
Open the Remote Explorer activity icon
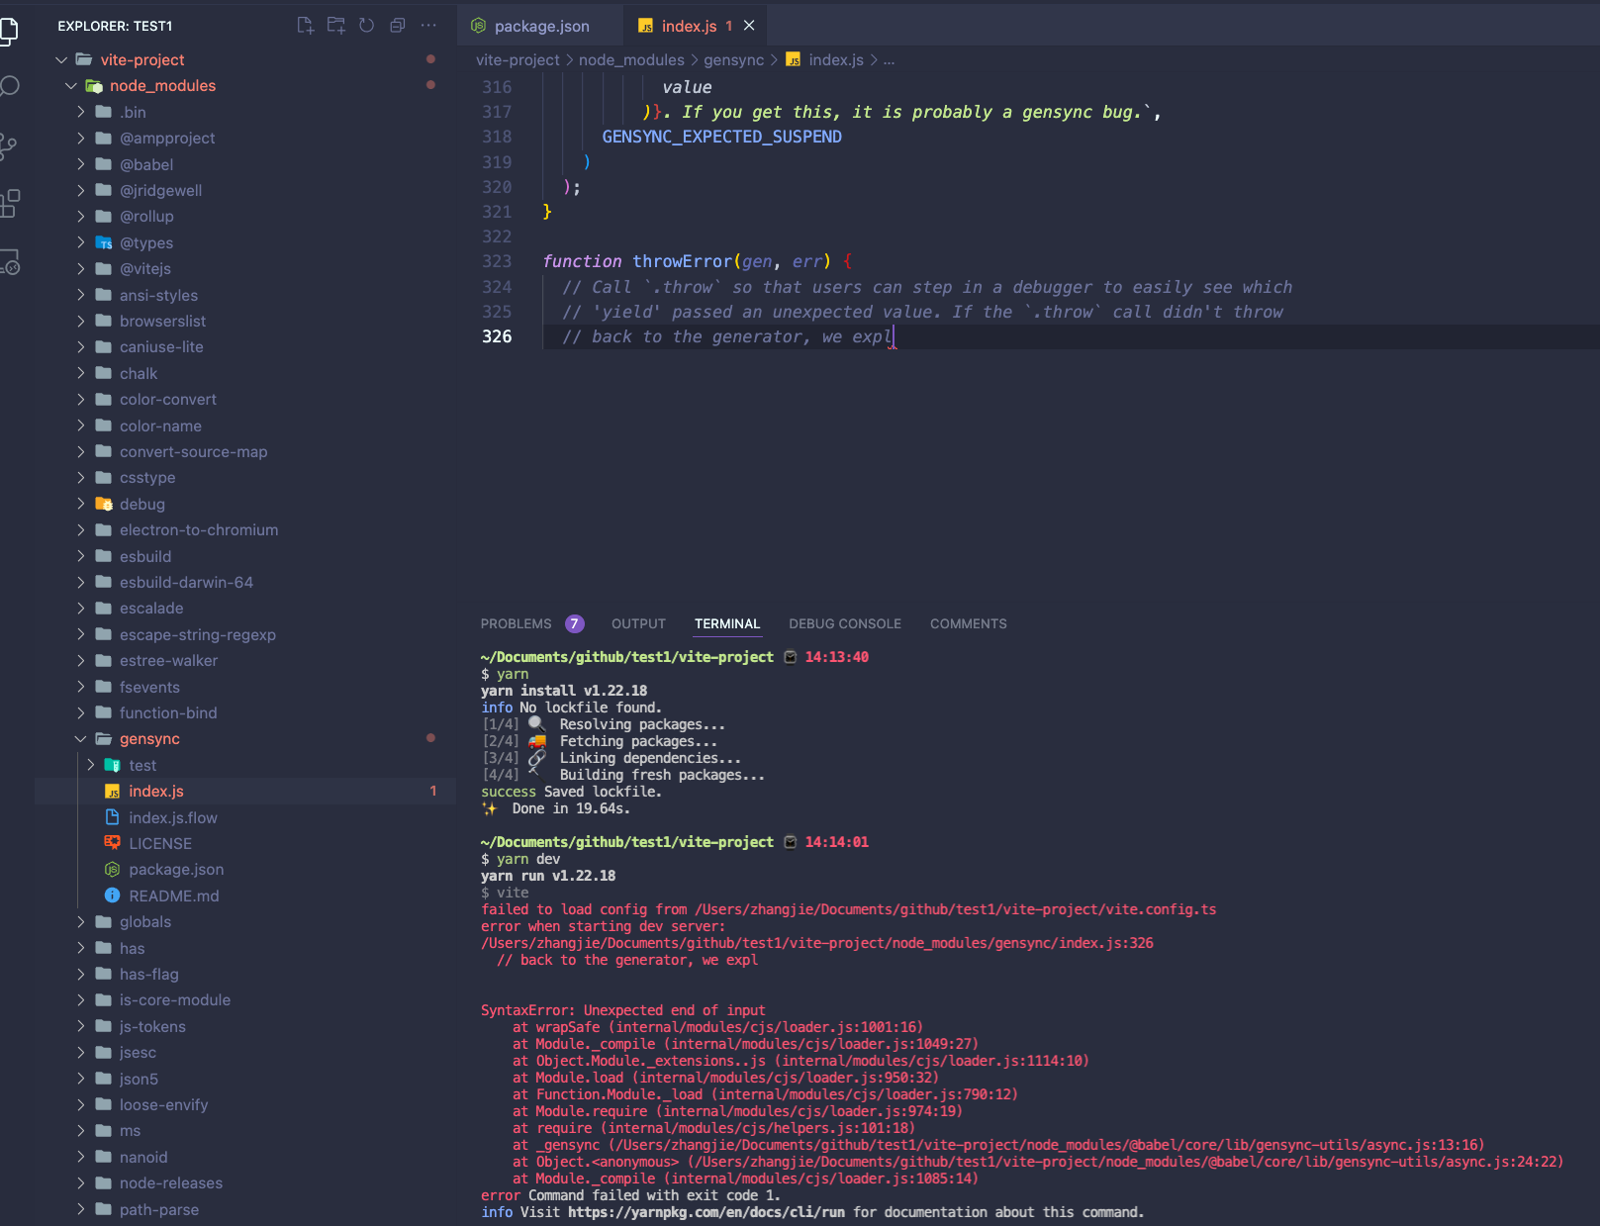coord(9,262)
